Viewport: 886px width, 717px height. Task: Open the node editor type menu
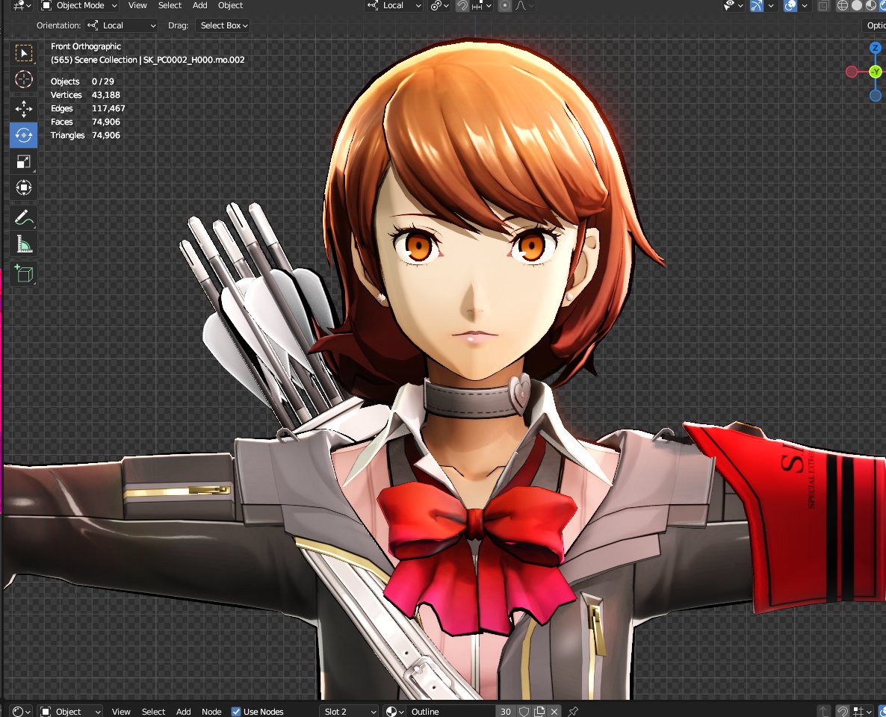click(x=21, y=711)
